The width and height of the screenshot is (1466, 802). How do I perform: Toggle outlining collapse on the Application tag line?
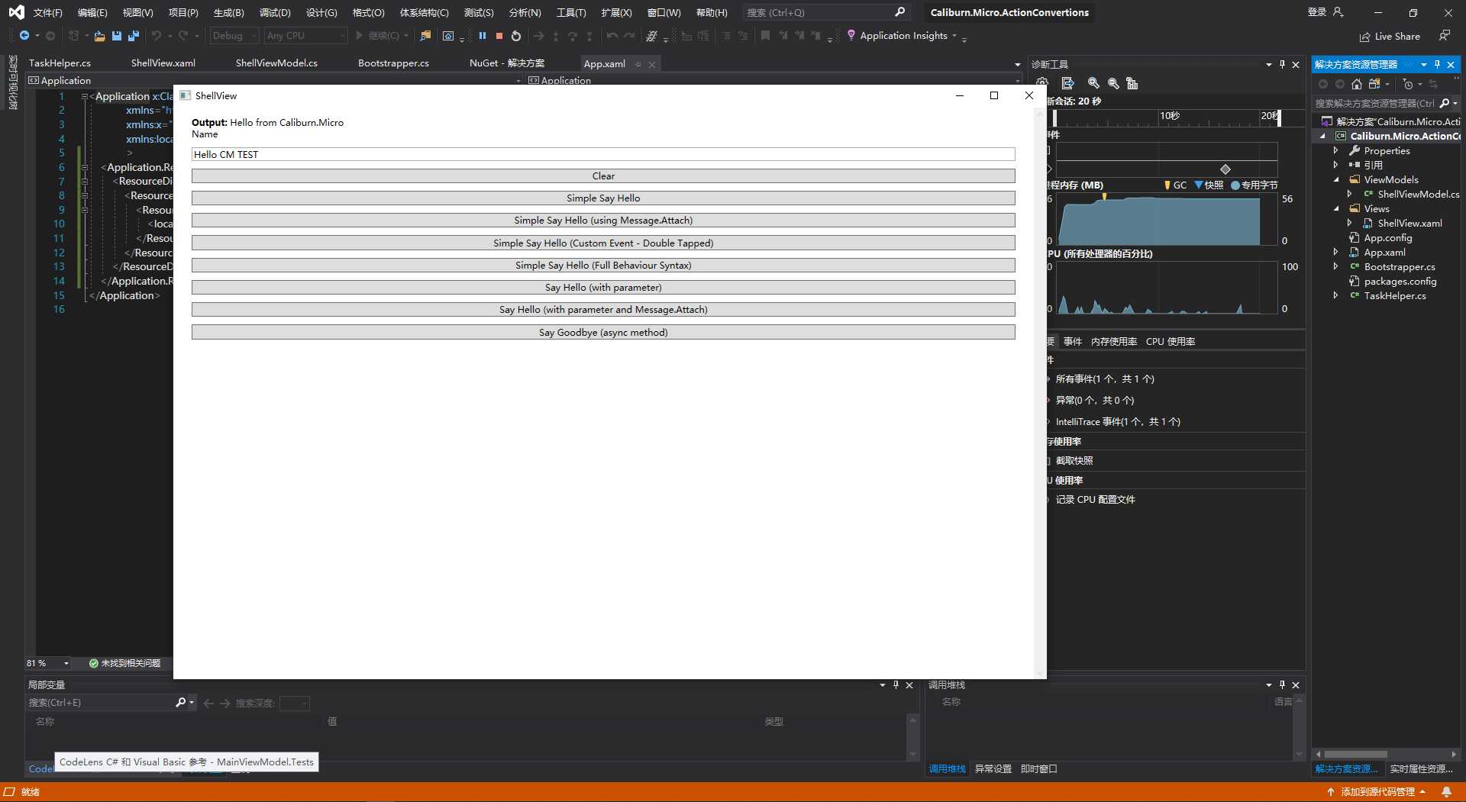tap(85, 96)
